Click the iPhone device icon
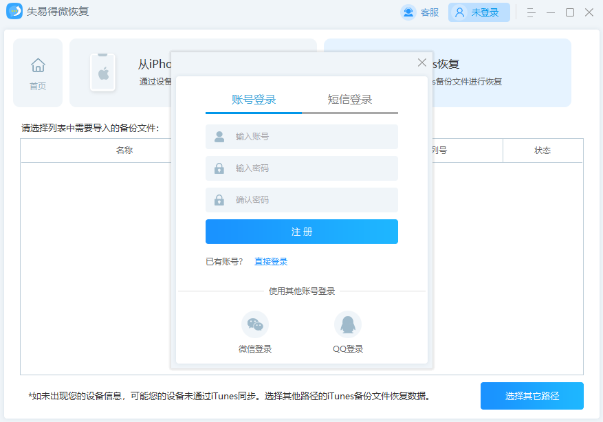Image resolution: width=603 pixels, height=422 pixels. pyautogui.click(x=103, y=73)
